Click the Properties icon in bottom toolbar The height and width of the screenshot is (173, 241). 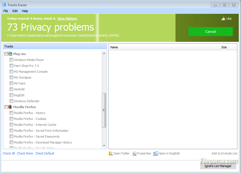(x=134, y=154)
